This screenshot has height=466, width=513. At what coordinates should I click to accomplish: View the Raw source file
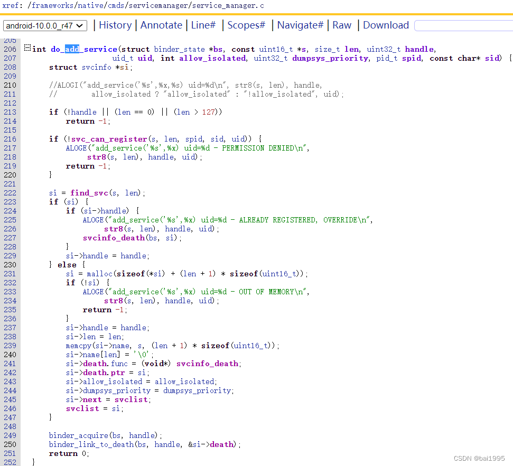point(341,25)
